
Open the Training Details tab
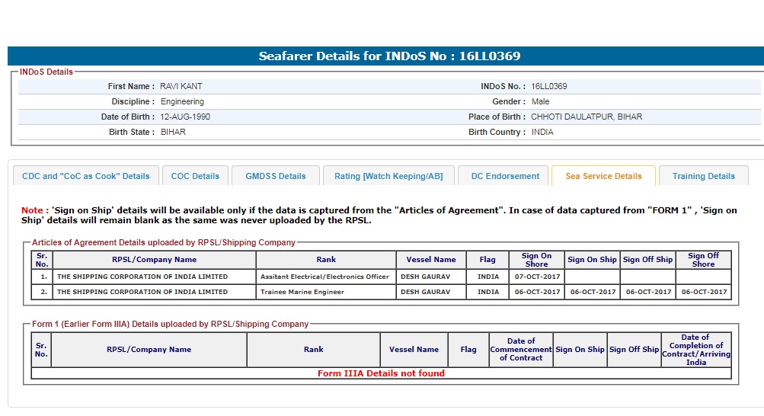(x=703, y=176)
